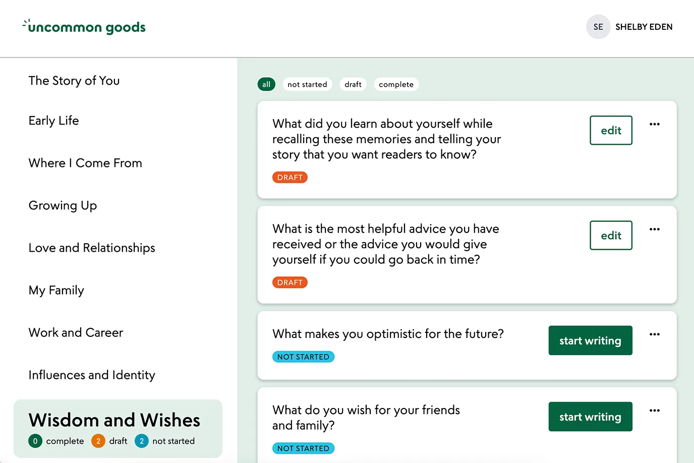Click 'start writing' on the friends and family wish question
The width and height of the screenshot is (694, 463).
click(x=590, y=417)
